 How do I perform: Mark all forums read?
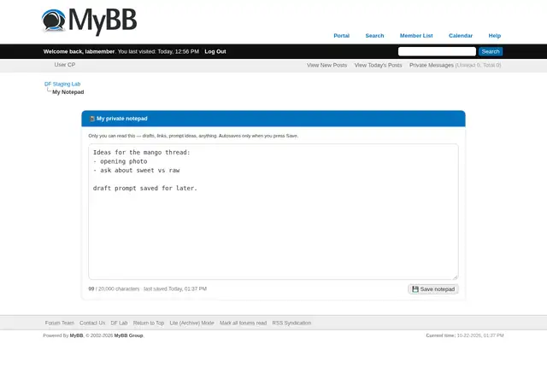243,323
